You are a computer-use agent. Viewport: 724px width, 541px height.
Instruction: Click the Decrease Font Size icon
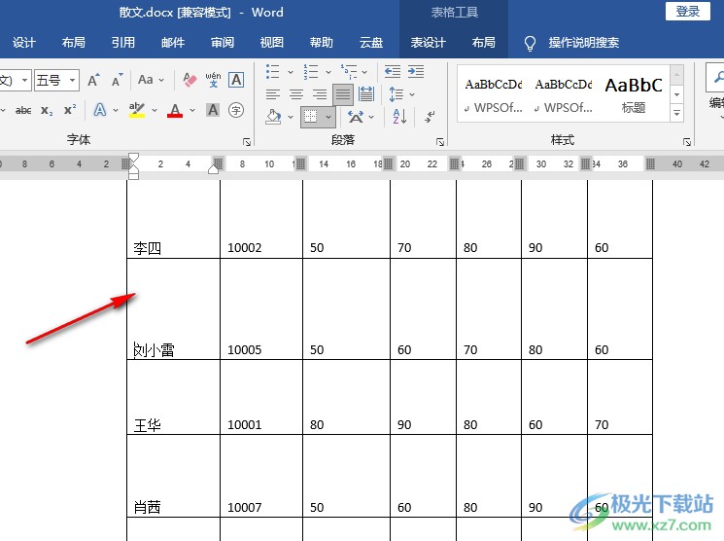click(x=117, y=80)
